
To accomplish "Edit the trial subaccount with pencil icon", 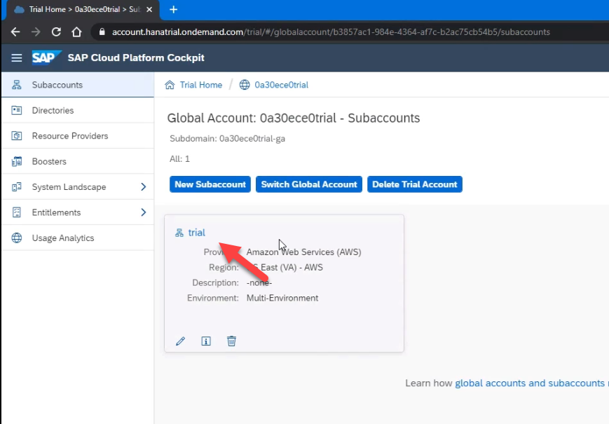I will tap(181, 341).
